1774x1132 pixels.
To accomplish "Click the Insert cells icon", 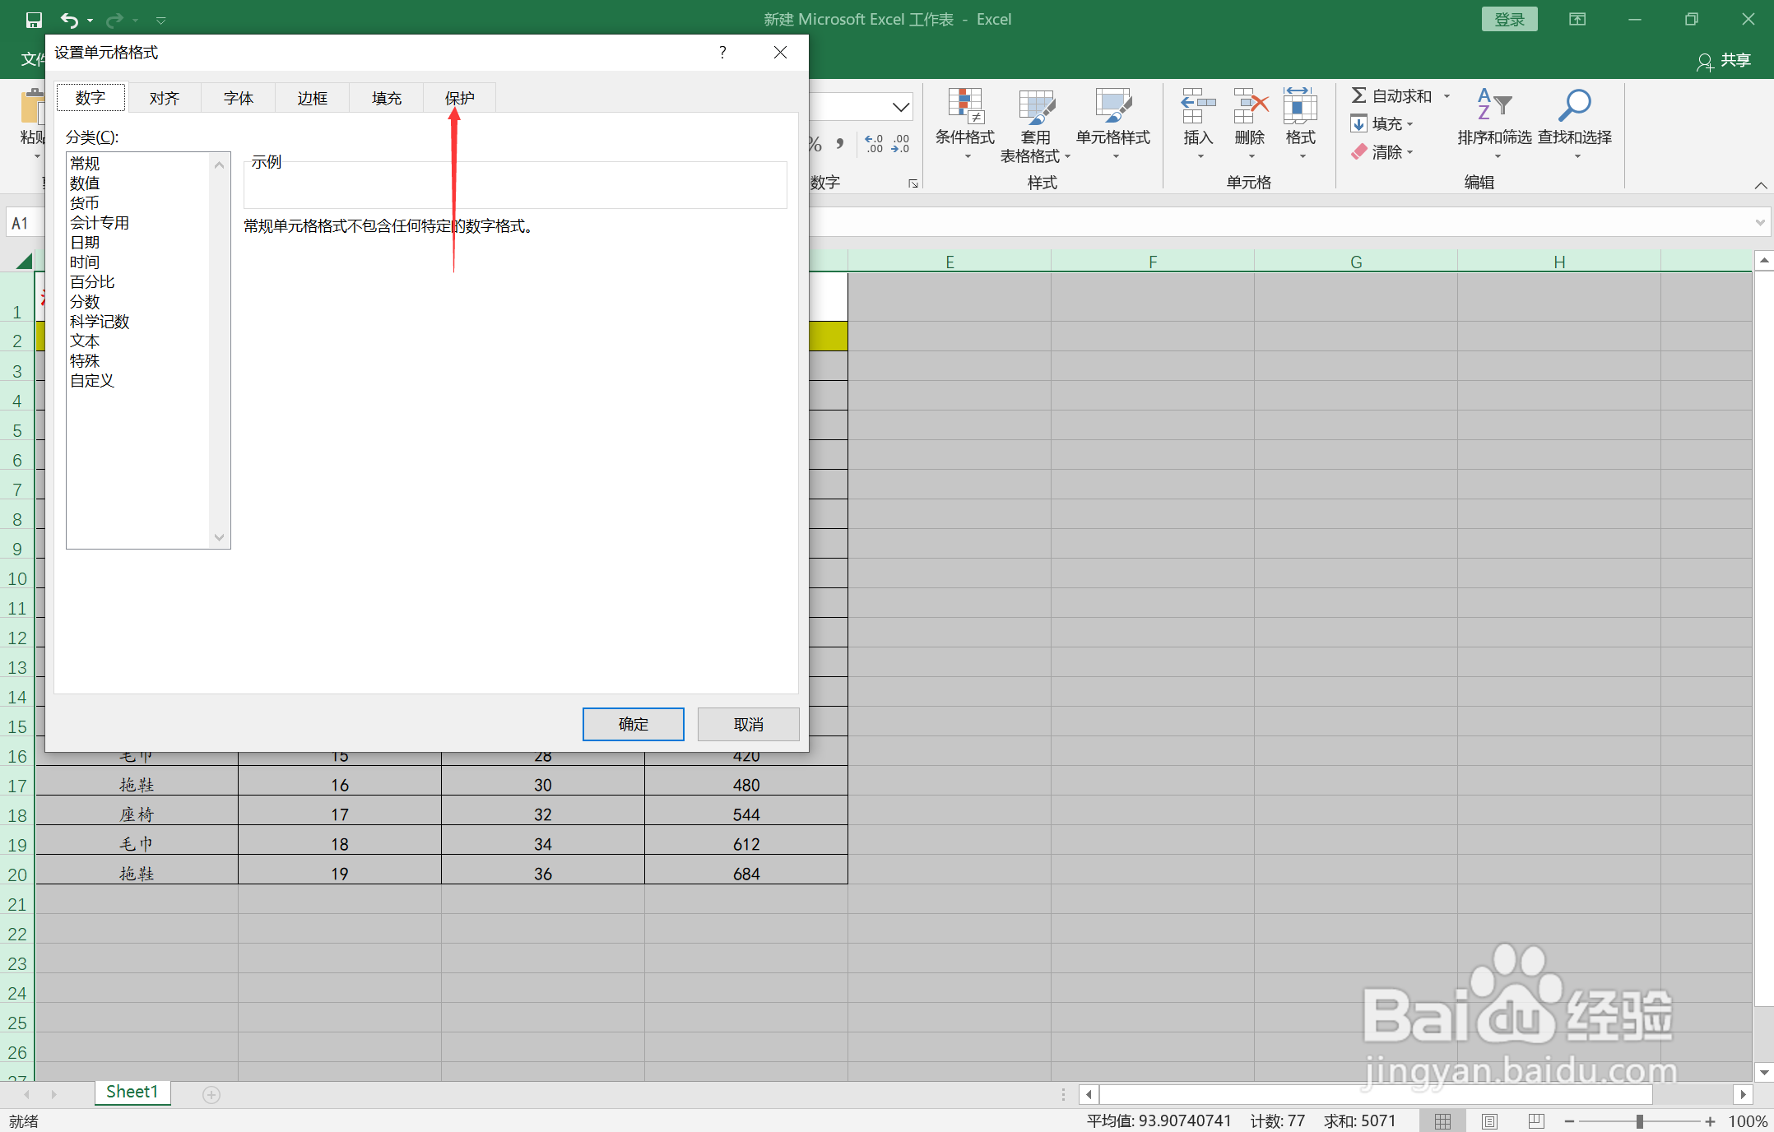I will (x=1198, y=107).
